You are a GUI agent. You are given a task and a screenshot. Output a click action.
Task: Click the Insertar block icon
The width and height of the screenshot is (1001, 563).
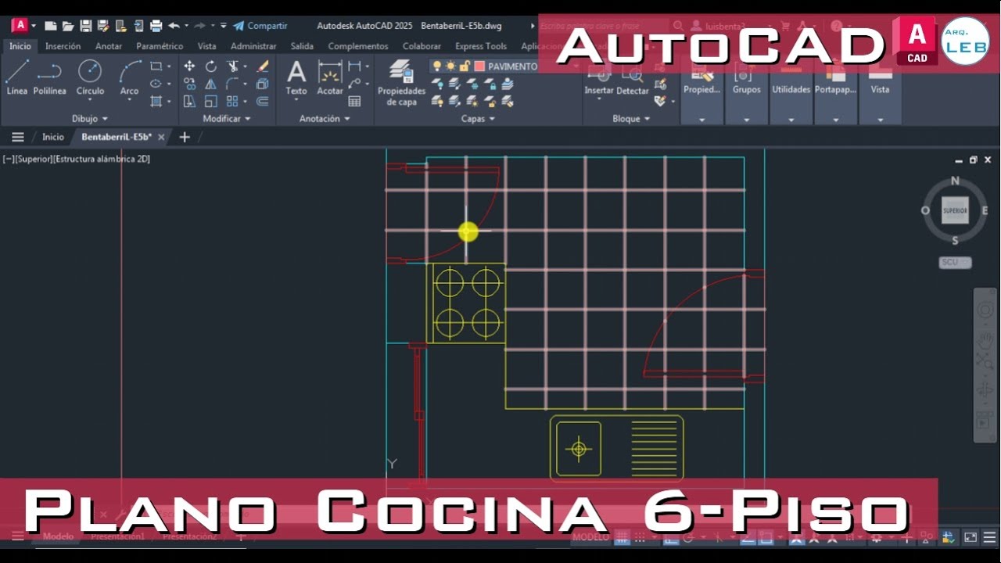pyautogui.click(x=599, y=79)
